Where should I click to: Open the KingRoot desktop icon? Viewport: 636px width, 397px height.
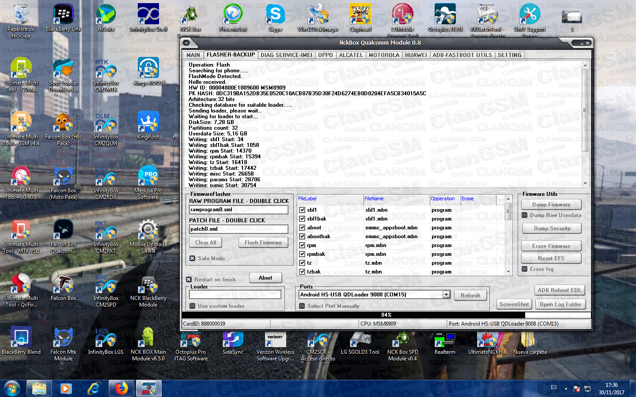pos(148,126)
